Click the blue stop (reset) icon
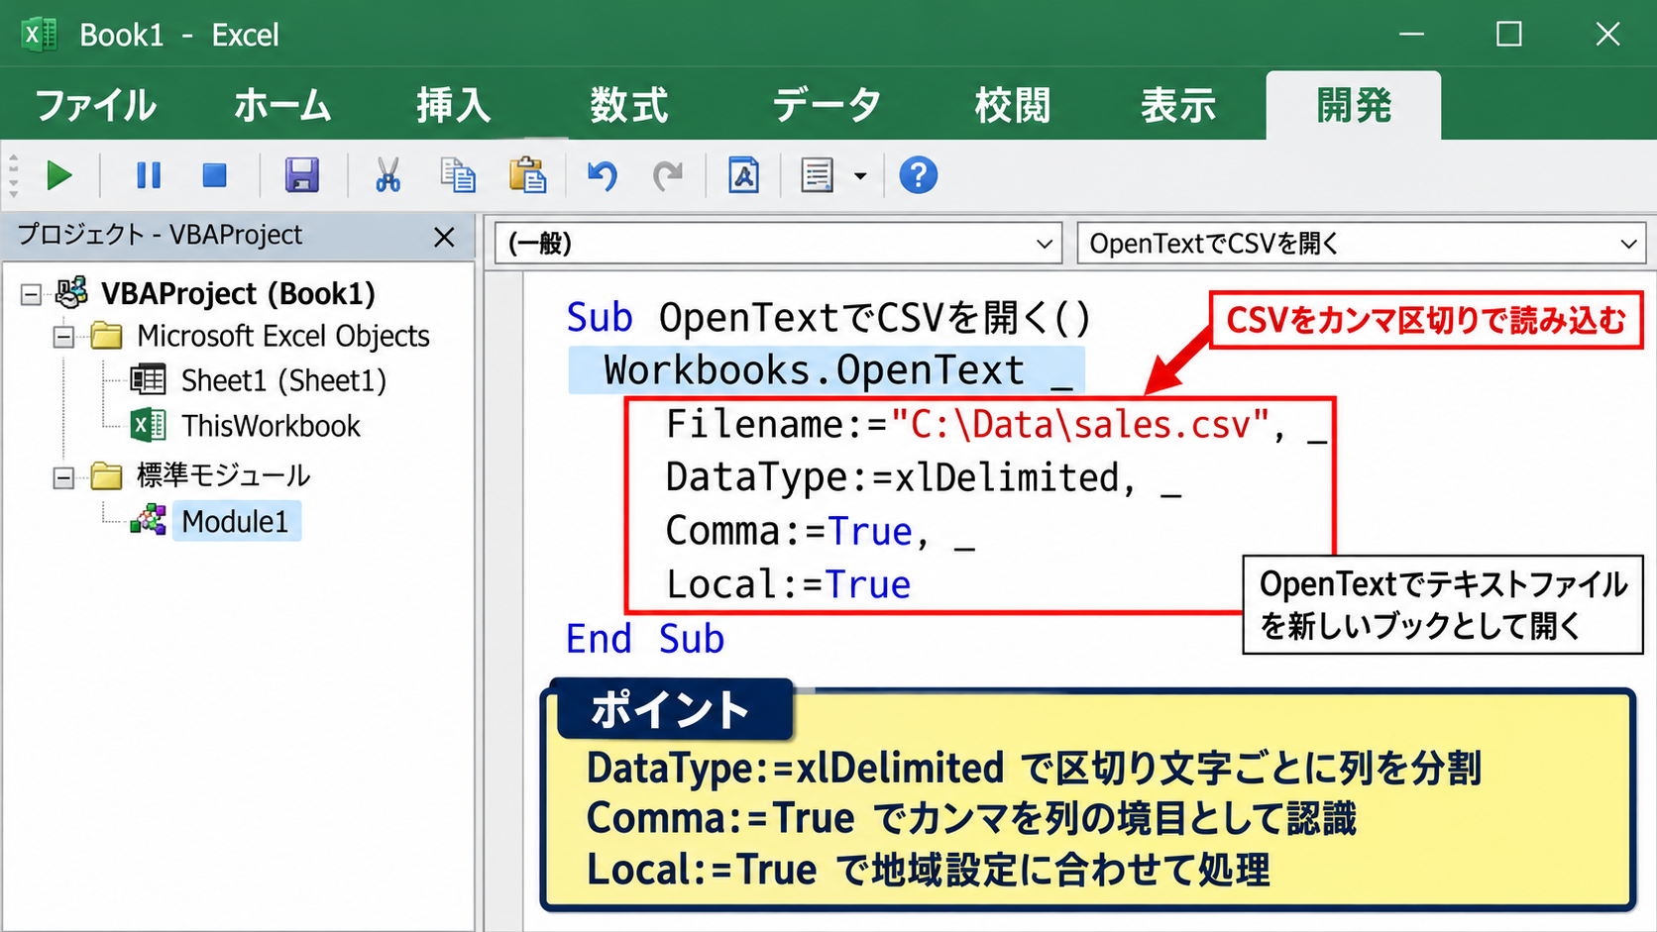This screenshot has width=1657, height=932. point(214,176)
